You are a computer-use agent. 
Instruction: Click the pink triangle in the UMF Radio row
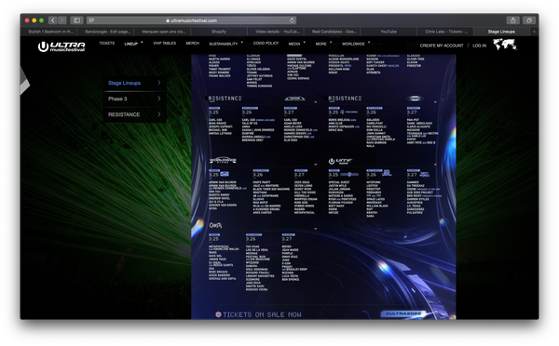(435, 165)
